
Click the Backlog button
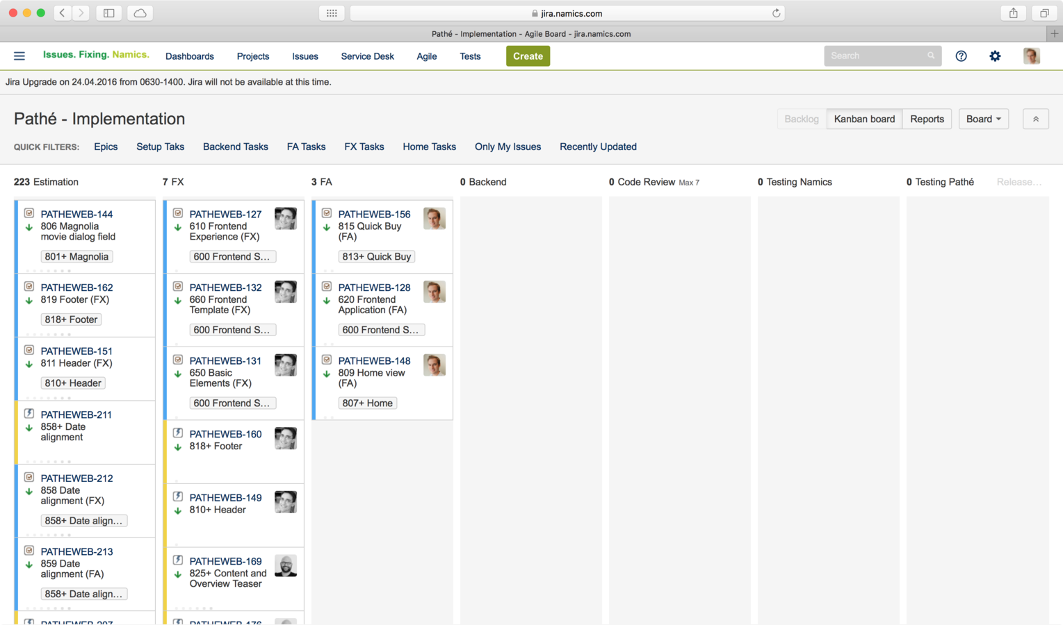pyautogui.click(x=801, y=119)
